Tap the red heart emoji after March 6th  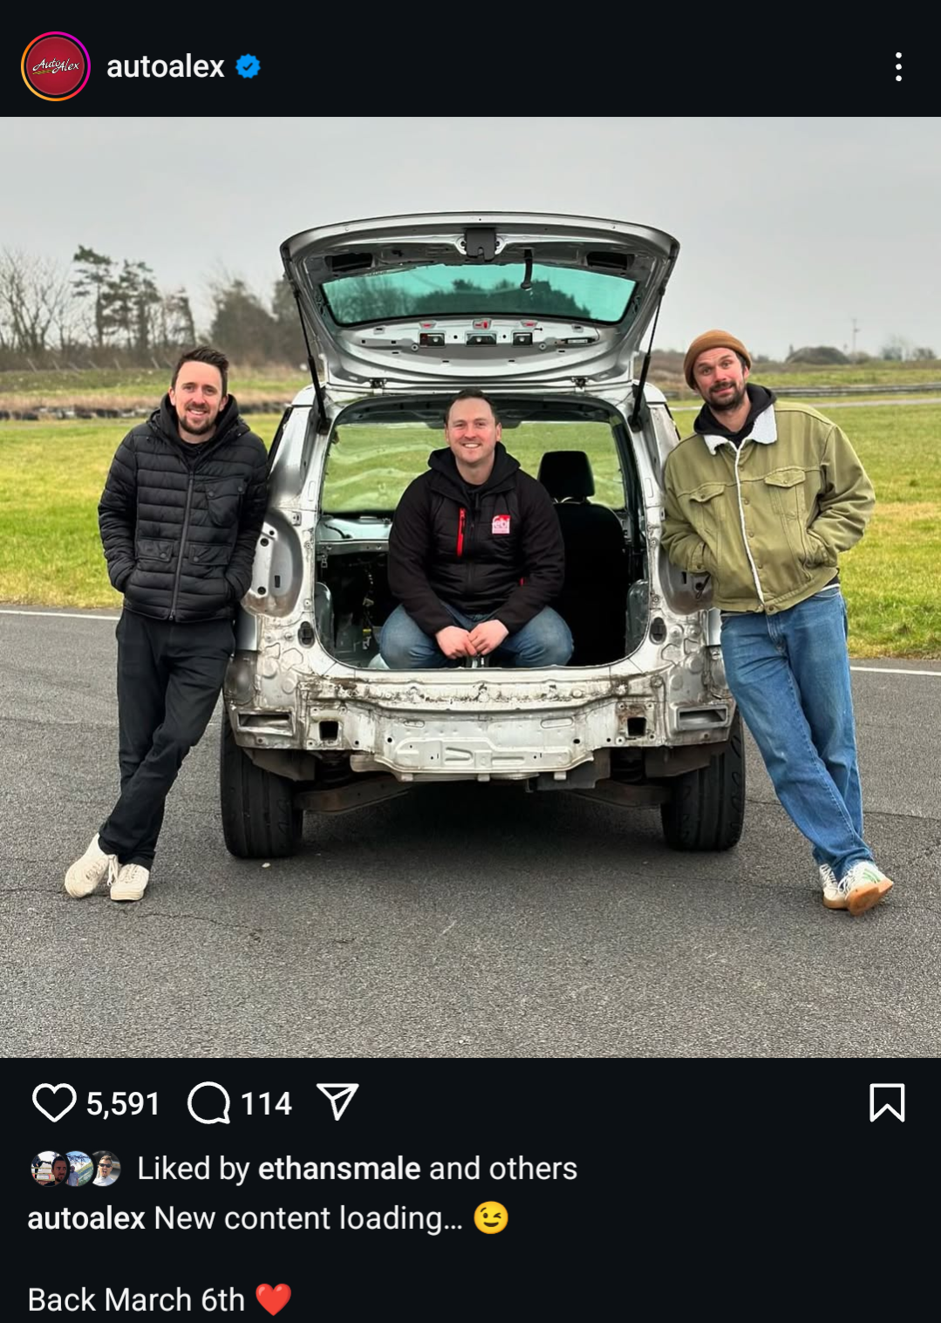click(x=273, y=1299)
